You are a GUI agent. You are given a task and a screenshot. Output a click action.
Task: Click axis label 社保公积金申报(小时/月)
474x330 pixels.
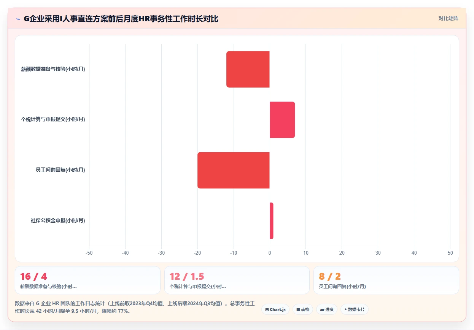tap(58, 220)
